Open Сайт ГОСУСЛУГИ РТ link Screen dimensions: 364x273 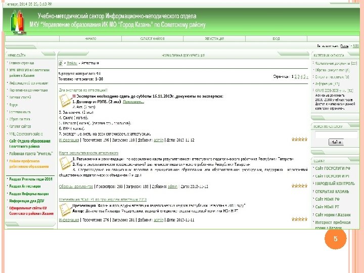click(x=332, y=176)
